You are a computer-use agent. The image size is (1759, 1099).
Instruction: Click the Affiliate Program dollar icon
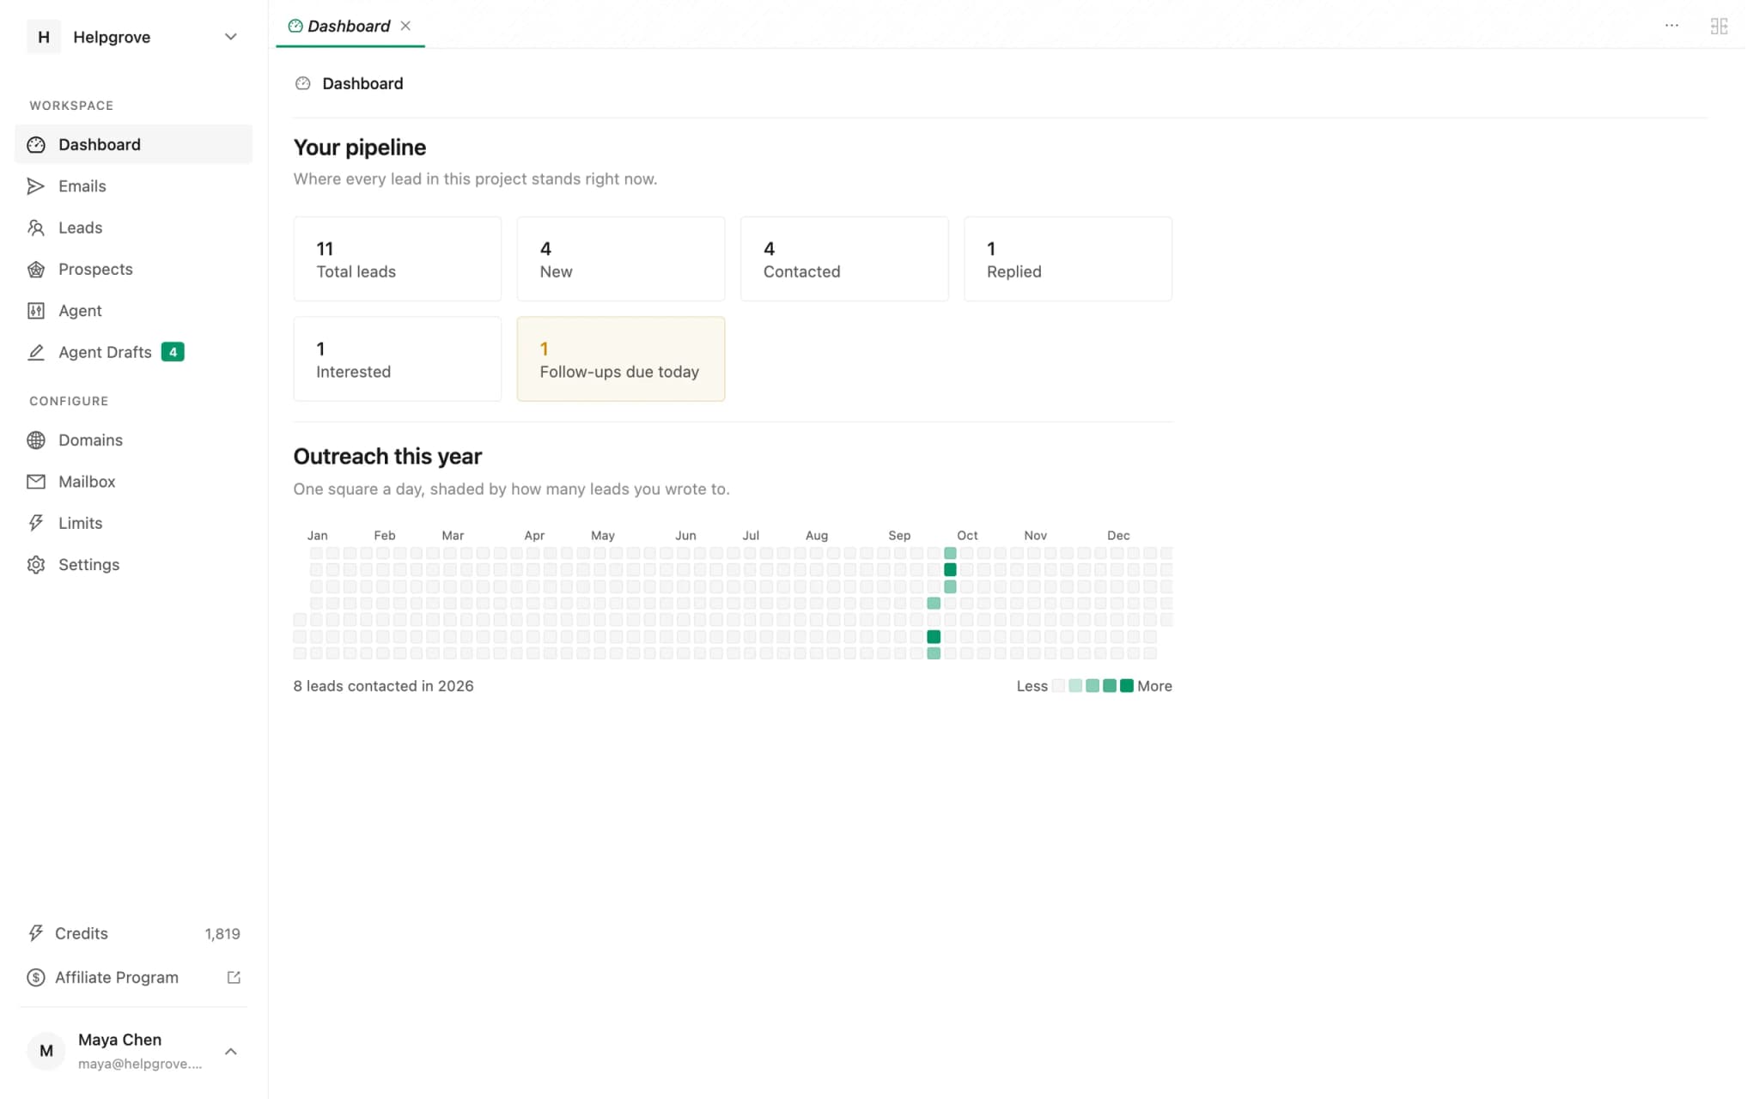click(36, 977)
